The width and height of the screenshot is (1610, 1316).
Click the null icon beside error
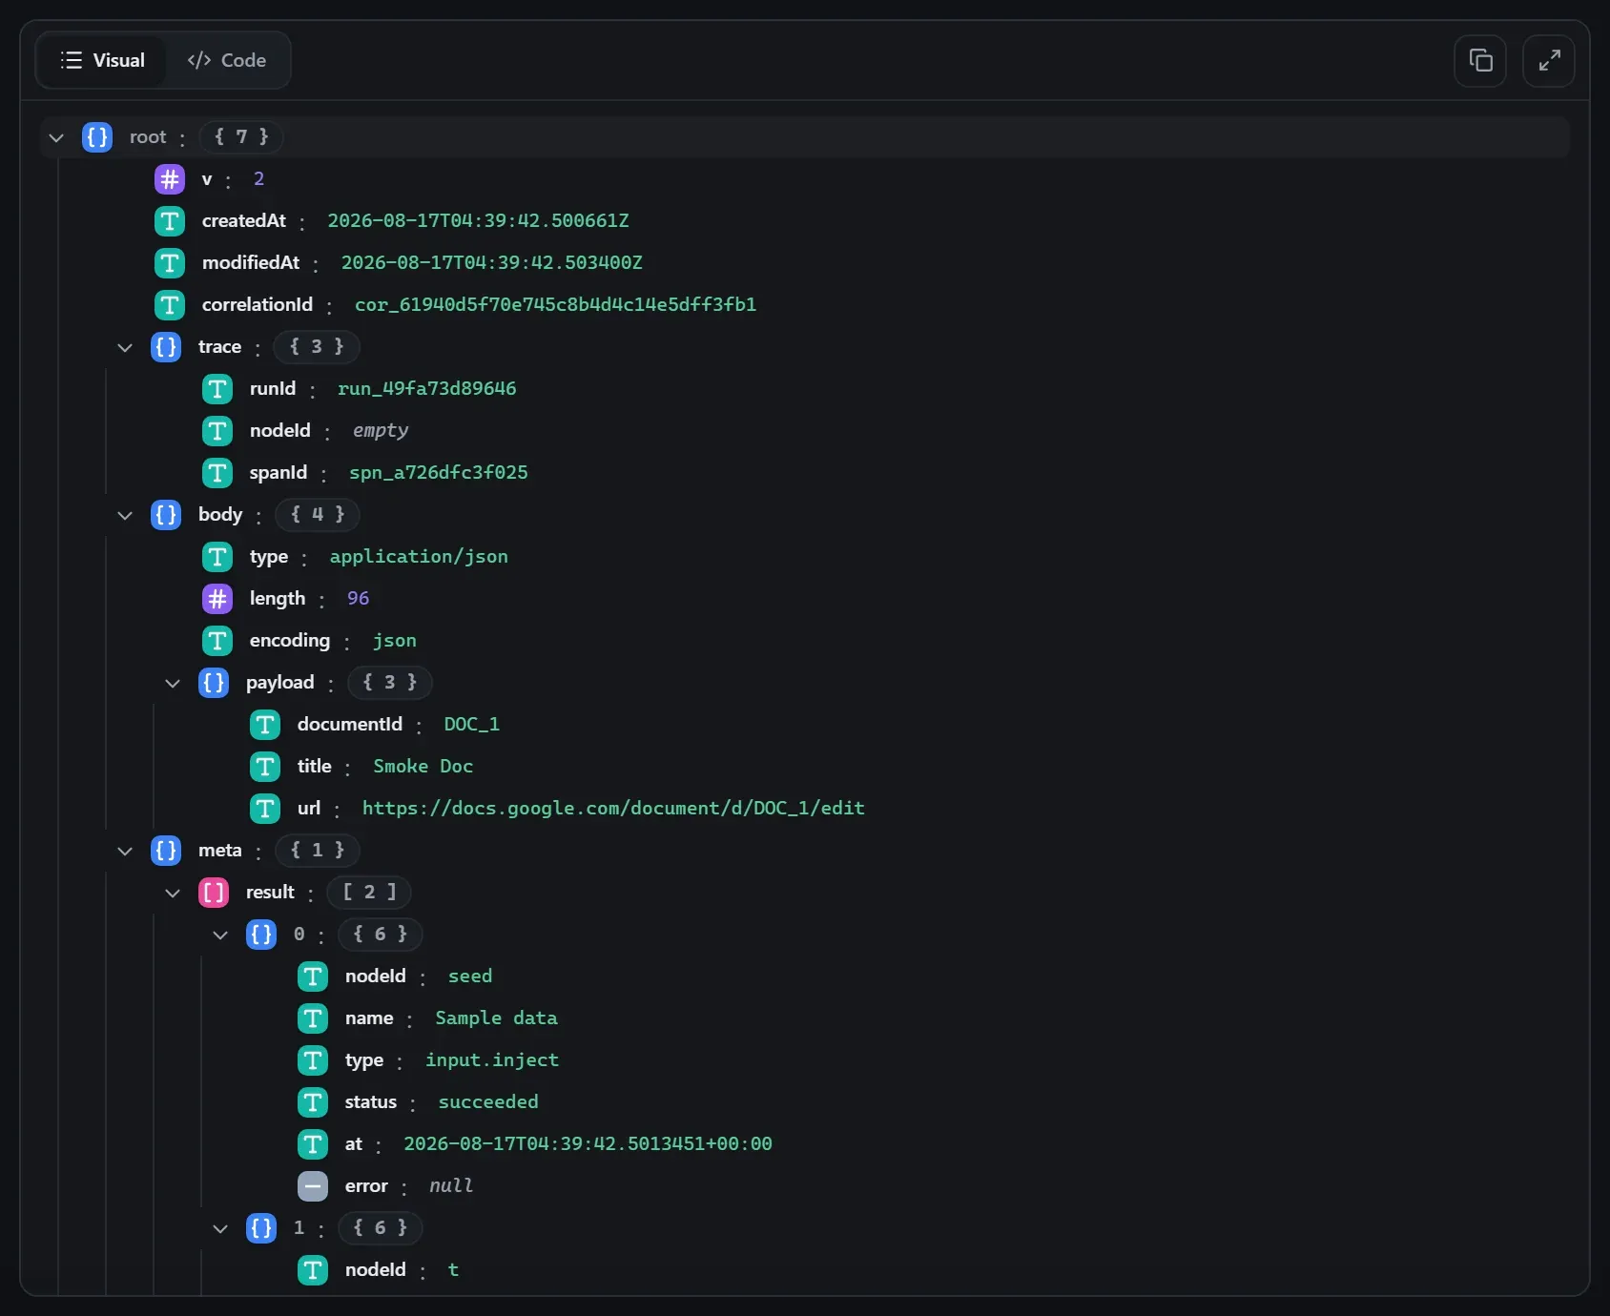[313, 1186]
